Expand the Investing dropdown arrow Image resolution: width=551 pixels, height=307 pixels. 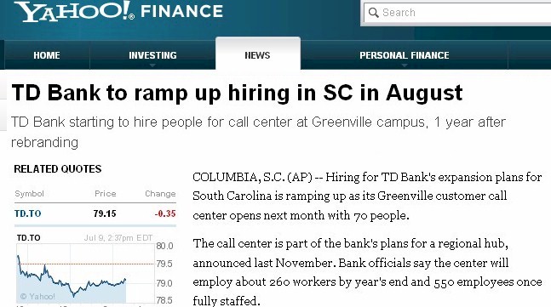click(152, 65)
